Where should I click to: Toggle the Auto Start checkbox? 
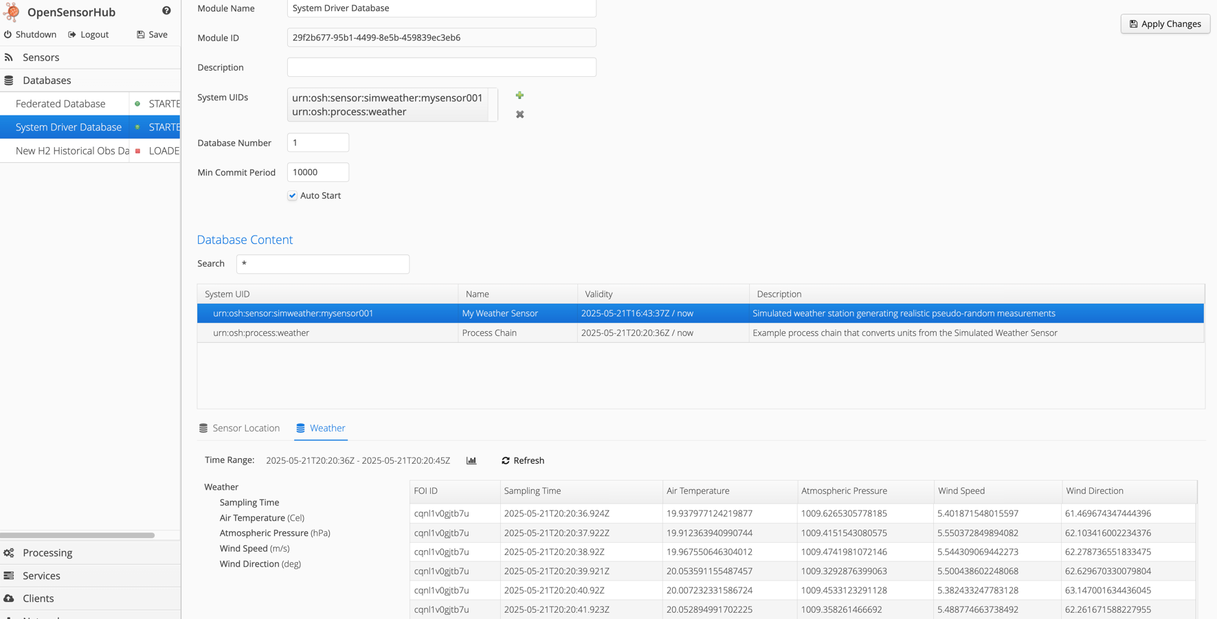point(293,196)
